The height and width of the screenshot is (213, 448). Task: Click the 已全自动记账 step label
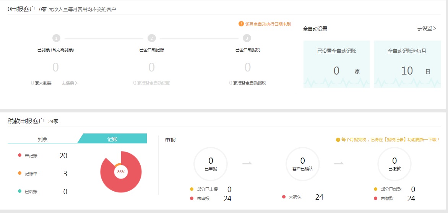pos(152,50)
